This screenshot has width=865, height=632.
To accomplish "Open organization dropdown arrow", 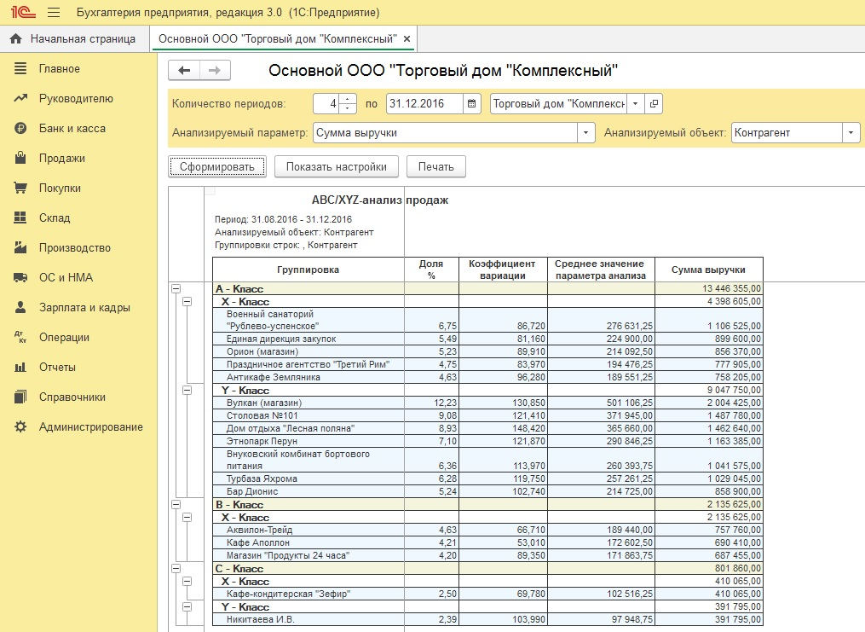I will click(636, 104).
